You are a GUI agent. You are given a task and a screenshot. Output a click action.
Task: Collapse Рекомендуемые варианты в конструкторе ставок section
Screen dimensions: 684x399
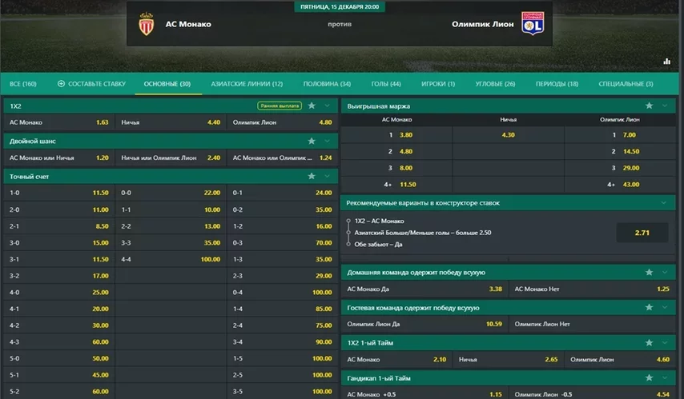coord(663,203)
